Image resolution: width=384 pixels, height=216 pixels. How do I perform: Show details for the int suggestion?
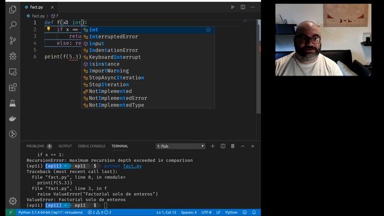click(x=208, y=30)
